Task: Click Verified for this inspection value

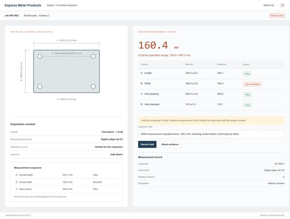Action: pyautogui.click(x=109, y=147)
